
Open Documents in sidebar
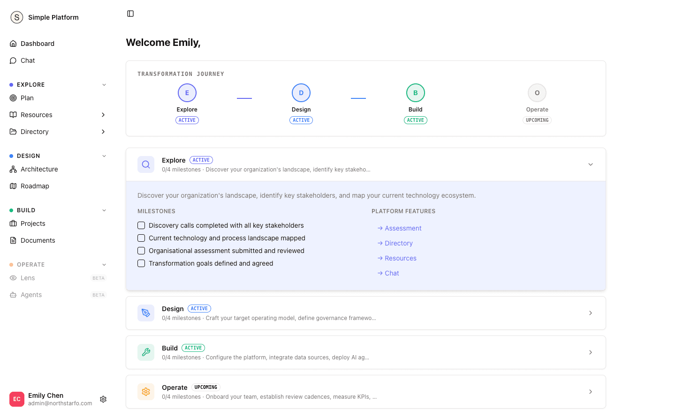(x=58, y=240)
